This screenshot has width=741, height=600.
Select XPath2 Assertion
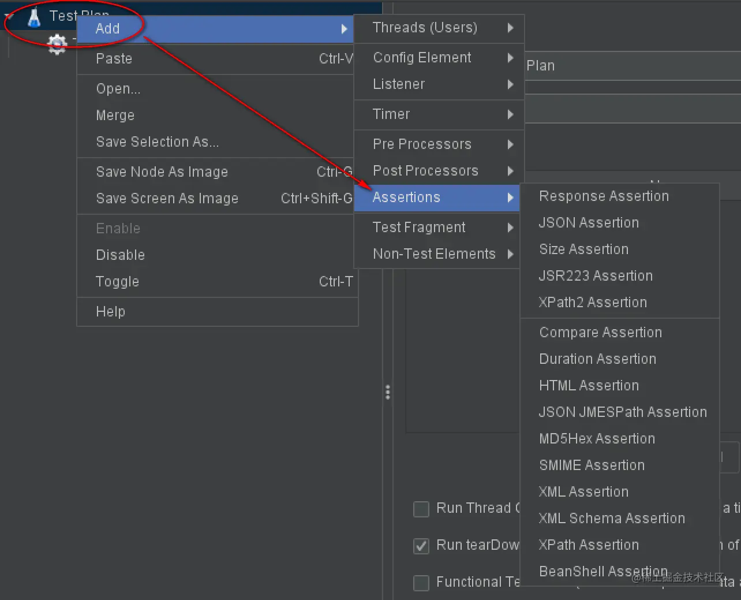tap(620, 302)
